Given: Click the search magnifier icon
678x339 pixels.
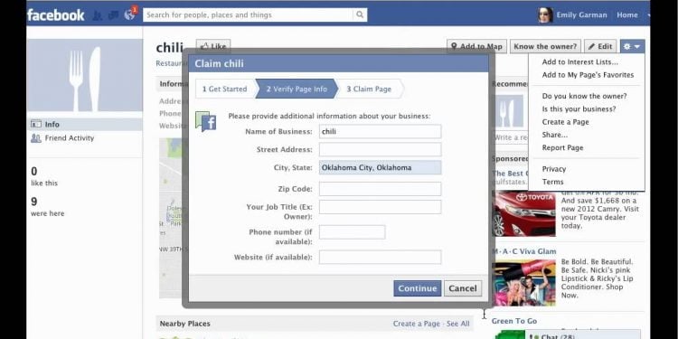Looking at the screenshot, I should click(x=360, y=14).
